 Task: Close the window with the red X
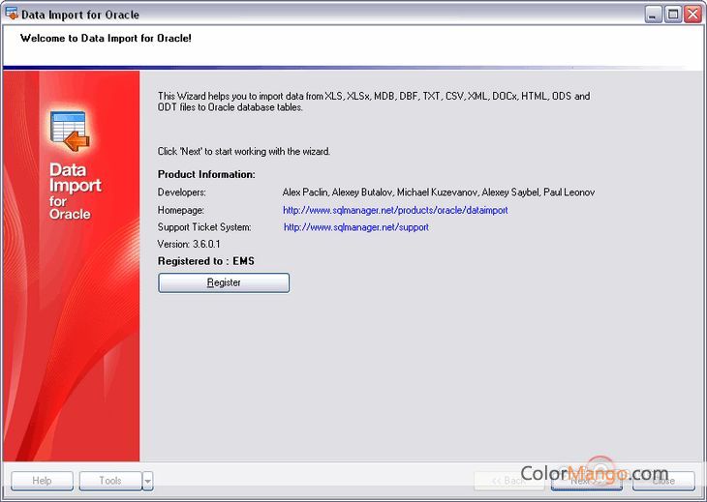coord(692,15)
